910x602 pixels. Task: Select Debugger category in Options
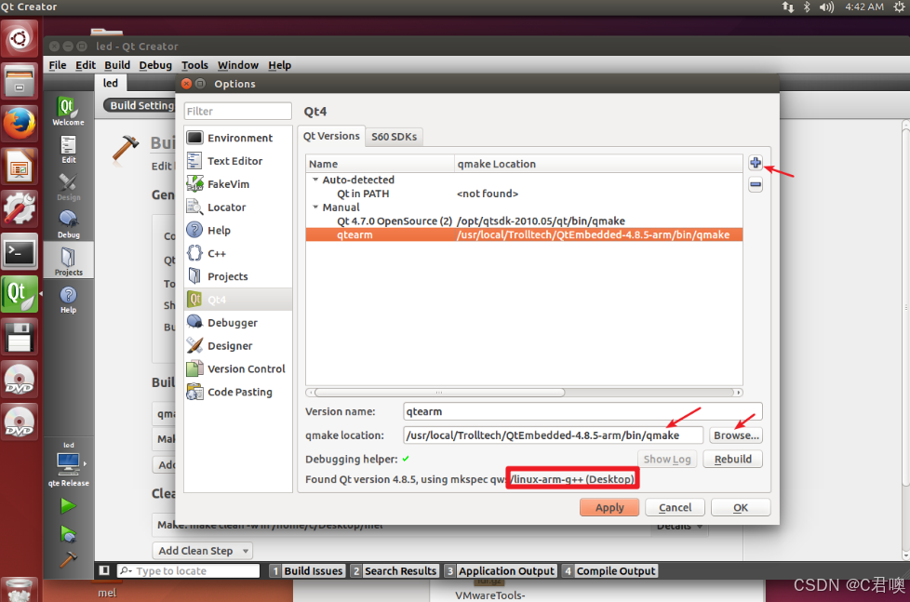click(238, 323)
